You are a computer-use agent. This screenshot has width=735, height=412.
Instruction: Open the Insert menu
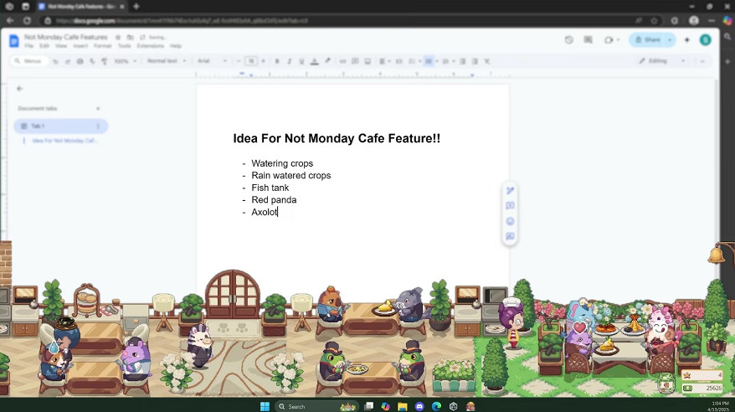tap(80, 46)
